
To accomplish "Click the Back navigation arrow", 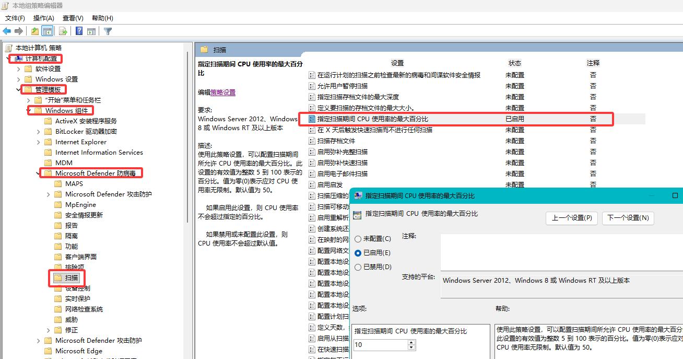I will pyautogui.click(x=7, y=31).
